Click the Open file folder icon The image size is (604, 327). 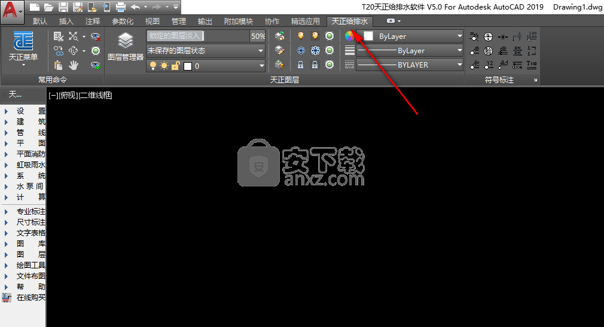pyautogui.click(x=48, y=7)
